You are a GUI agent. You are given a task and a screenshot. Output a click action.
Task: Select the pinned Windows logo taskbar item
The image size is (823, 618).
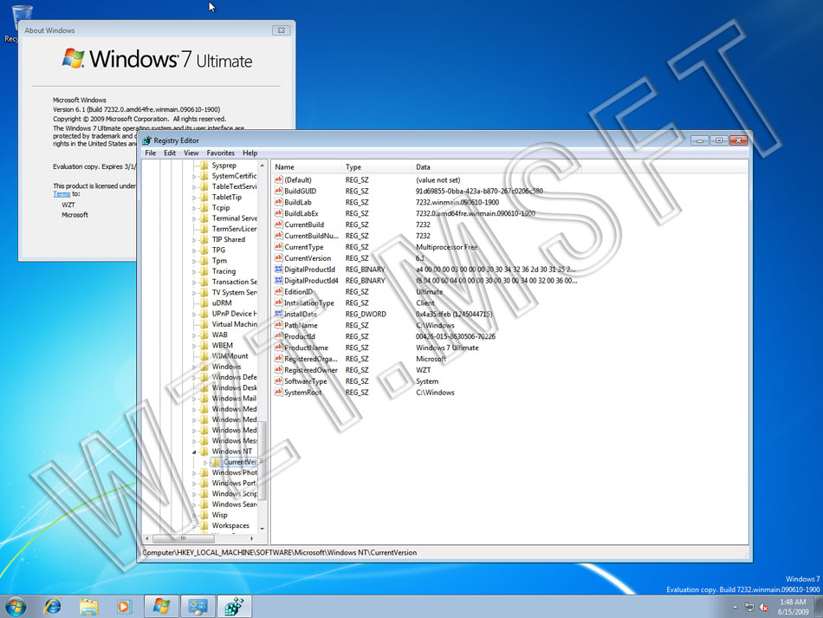coord(162,607)
